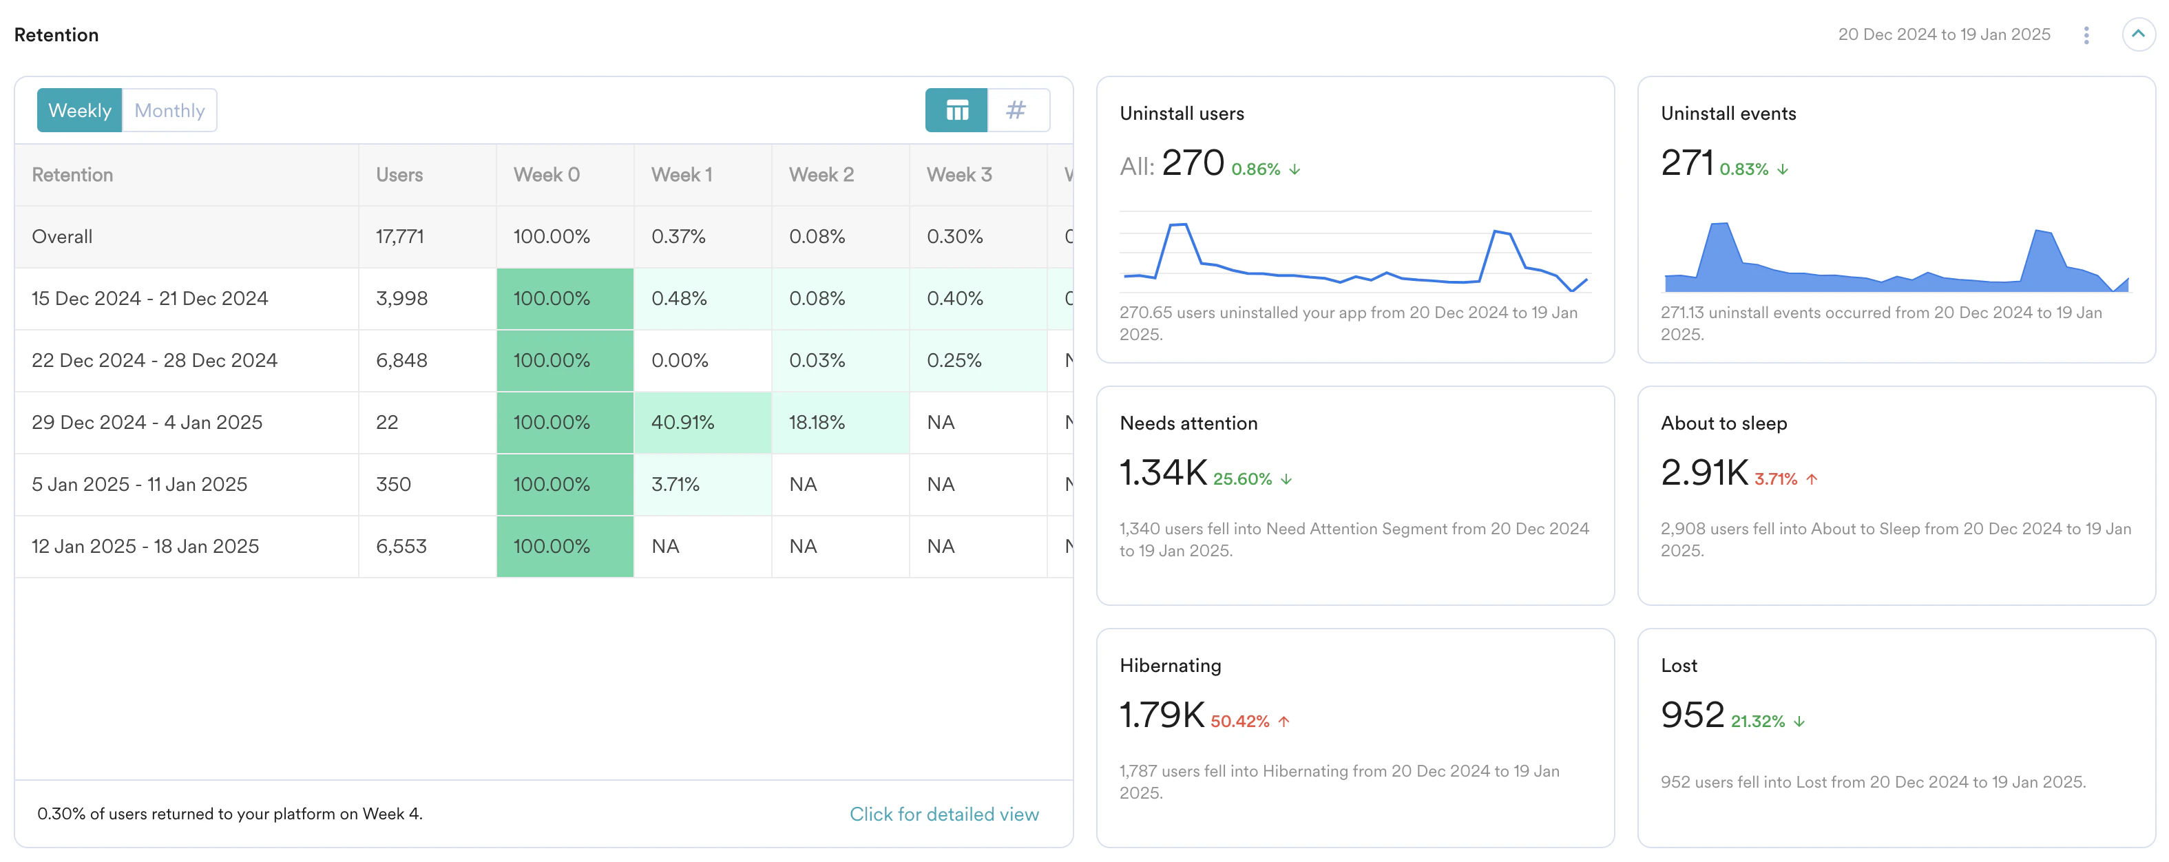Open the three-dot options menu
2169x862 pixels.
2086,34
